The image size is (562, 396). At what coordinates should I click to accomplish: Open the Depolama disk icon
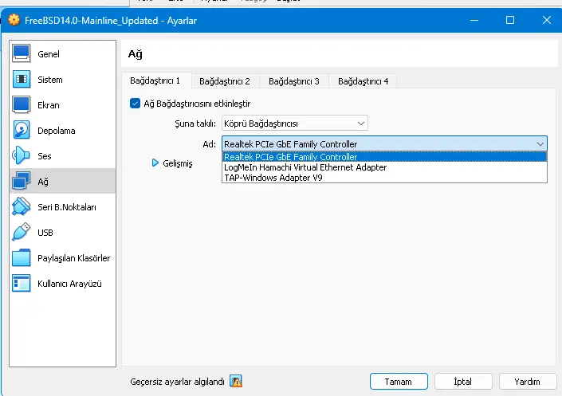pyautogui.click(x=22, y=131)
